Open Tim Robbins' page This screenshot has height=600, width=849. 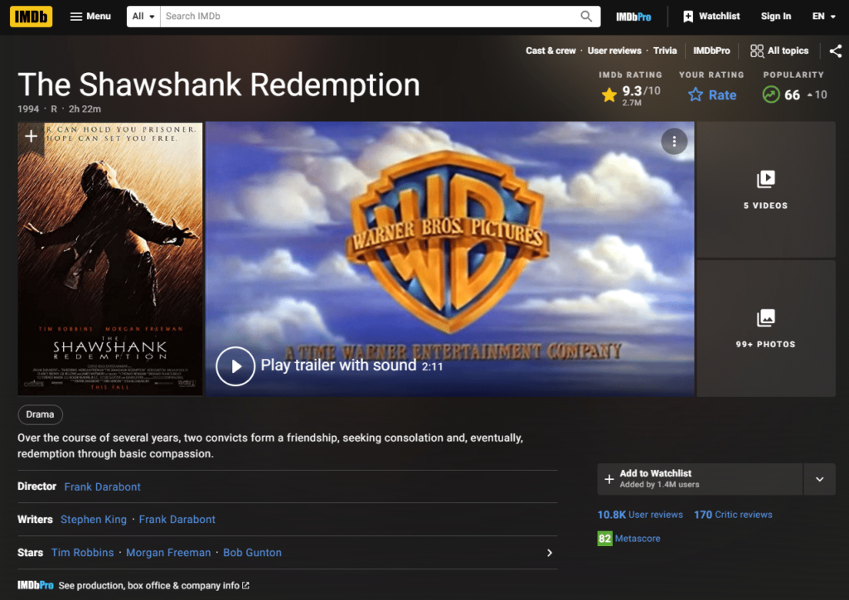tap(82, 553)
